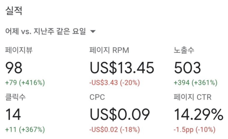The height and width of the screenshot is (139, 228).
Task: Select the impressions value 503
Action: pos(187,68)
